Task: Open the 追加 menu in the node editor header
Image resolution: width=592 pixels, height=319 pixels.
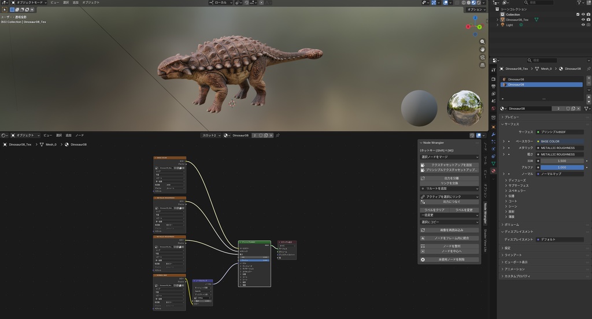Action: coord(69,135)
